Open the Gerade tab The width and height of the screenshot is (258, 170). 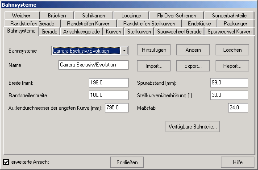tap(50, 31)
